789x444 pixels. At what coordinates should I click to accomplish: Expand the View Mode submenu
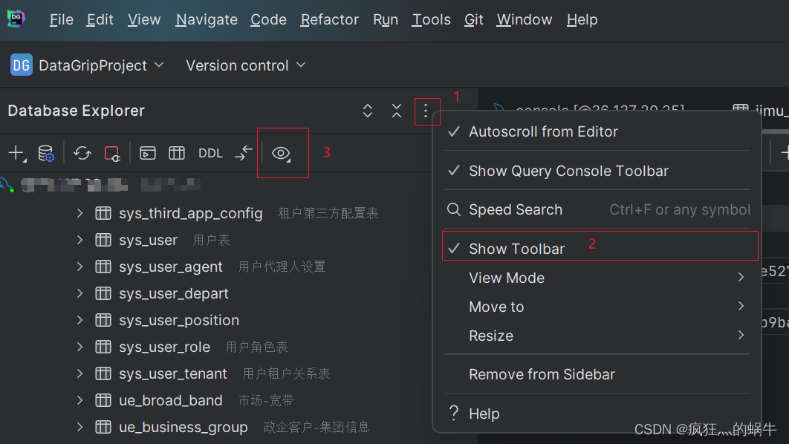507,278
